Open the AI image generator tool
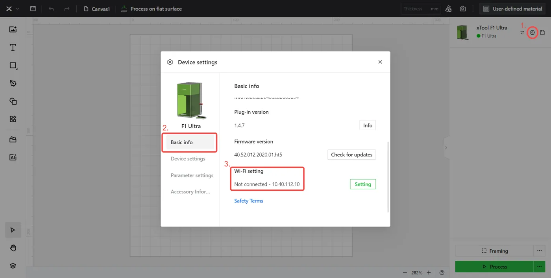The height and width of the screenshot is (278, 551). [x=13, y=157]
